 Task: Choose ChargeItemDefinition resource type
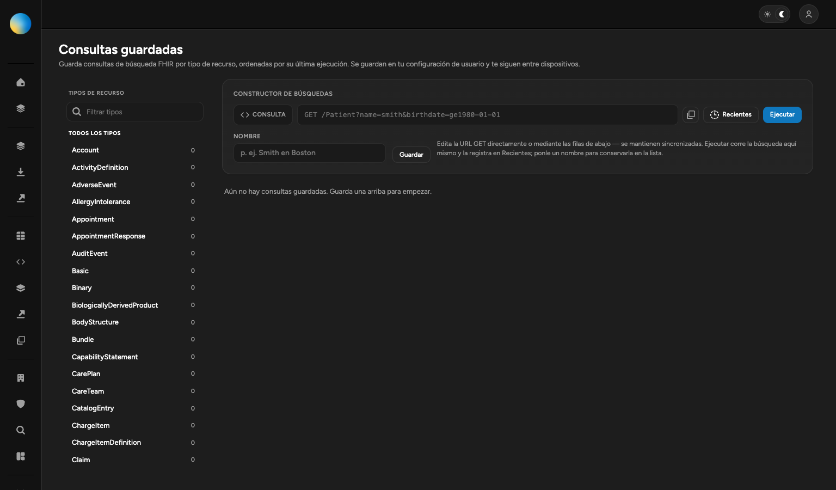tap(133, 443)
